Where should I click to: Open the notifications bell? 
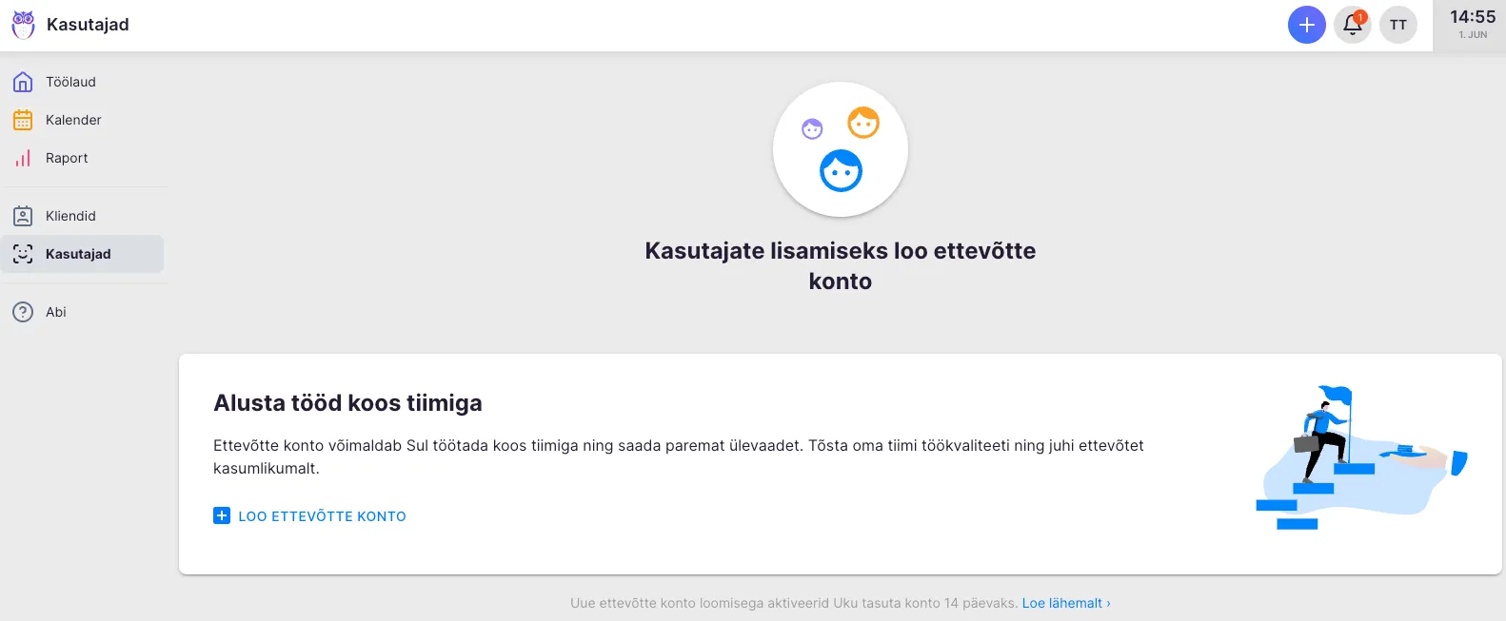(x=1352, y=25)
